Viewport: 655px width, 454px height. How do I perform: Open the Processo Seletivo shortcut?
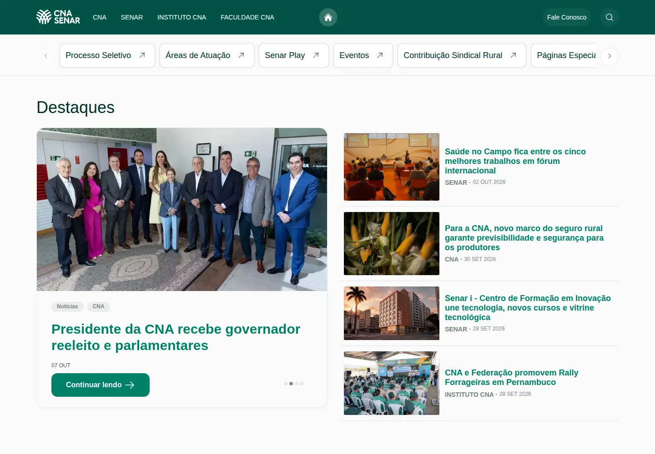point(107,55)
